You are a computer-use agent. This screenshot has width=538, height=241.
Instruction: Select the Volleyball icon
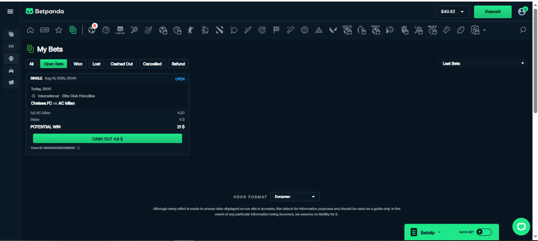point(305,30)
